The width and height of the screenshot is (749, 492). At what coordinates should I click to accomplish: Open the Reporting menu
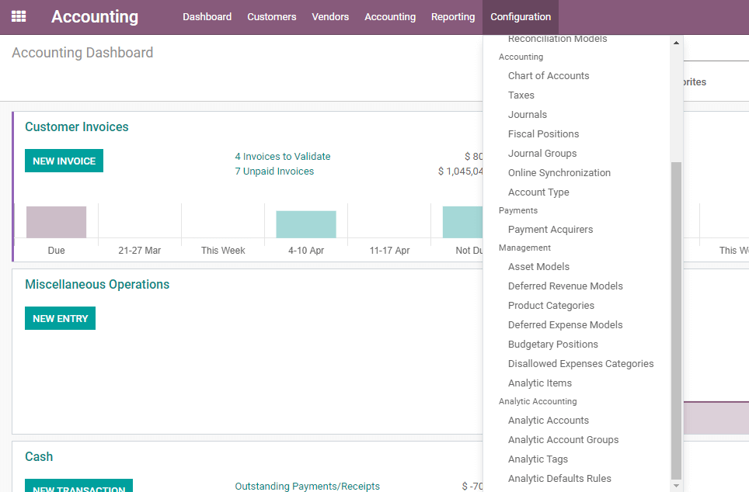point(453,17)
